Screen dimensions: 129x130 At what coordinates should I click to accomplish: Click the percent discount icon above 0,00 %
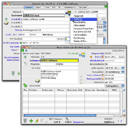67,119
